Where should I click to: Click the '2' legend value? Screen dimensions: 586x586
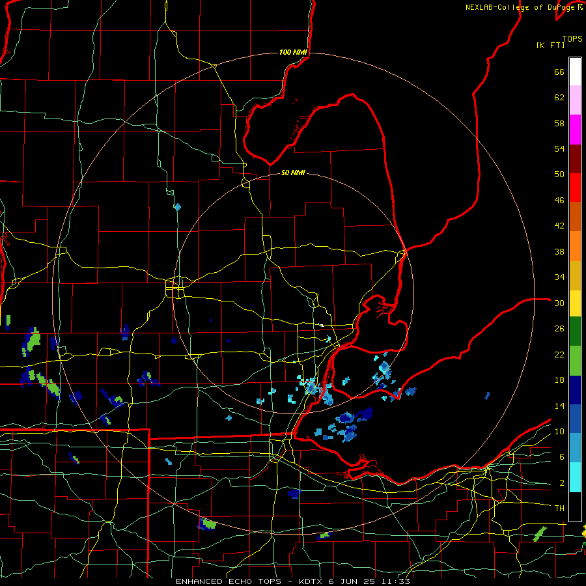point(562,482)
